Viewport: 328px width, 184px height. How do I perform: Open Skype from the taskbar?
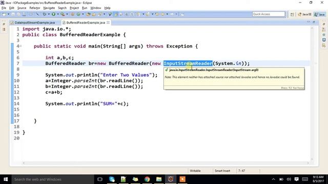(112, 179)
